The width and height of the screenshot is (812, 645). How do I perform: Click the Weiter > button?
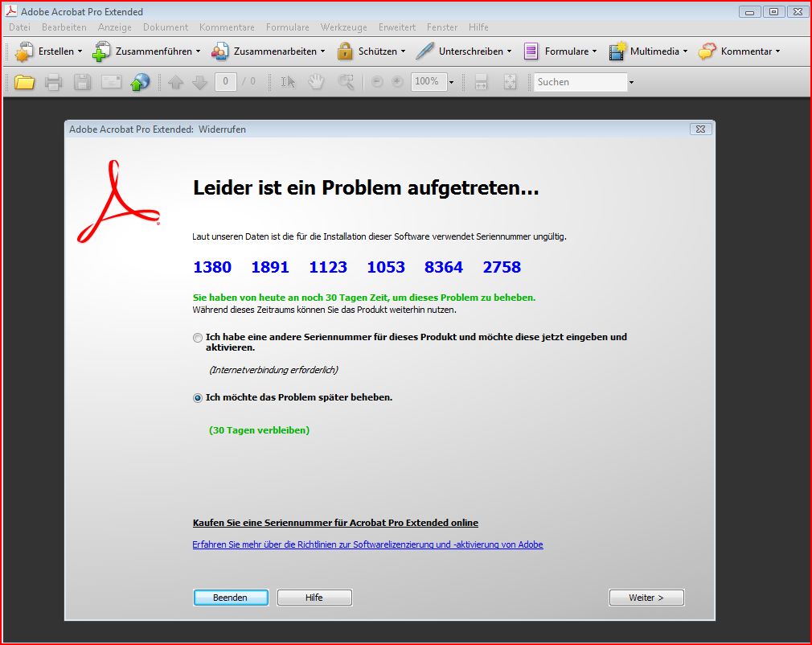click(x=646, y=598)
